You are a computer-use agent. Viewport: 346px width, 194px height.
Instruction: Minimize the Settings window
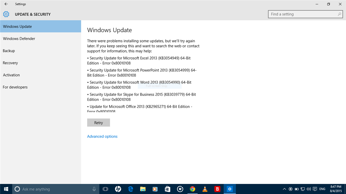click(x=317, y=4)
